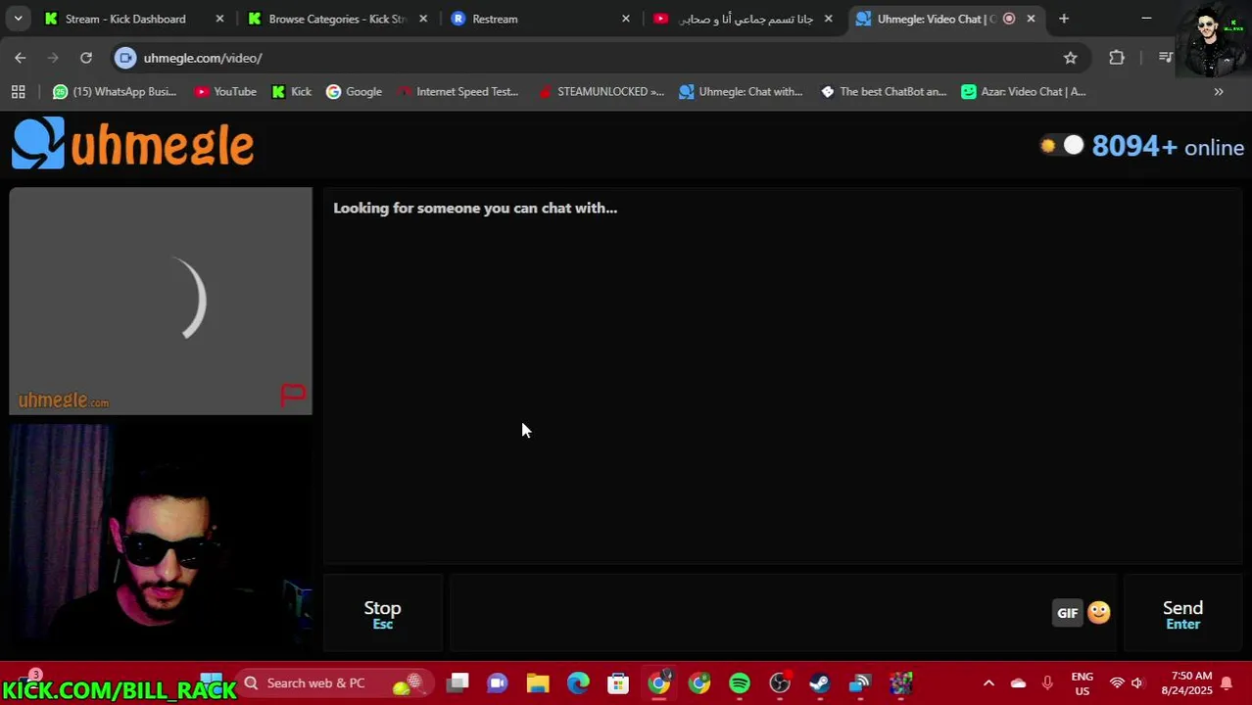
Task: Open the media control icon in toolbar
Action: tap(1165, 58)
